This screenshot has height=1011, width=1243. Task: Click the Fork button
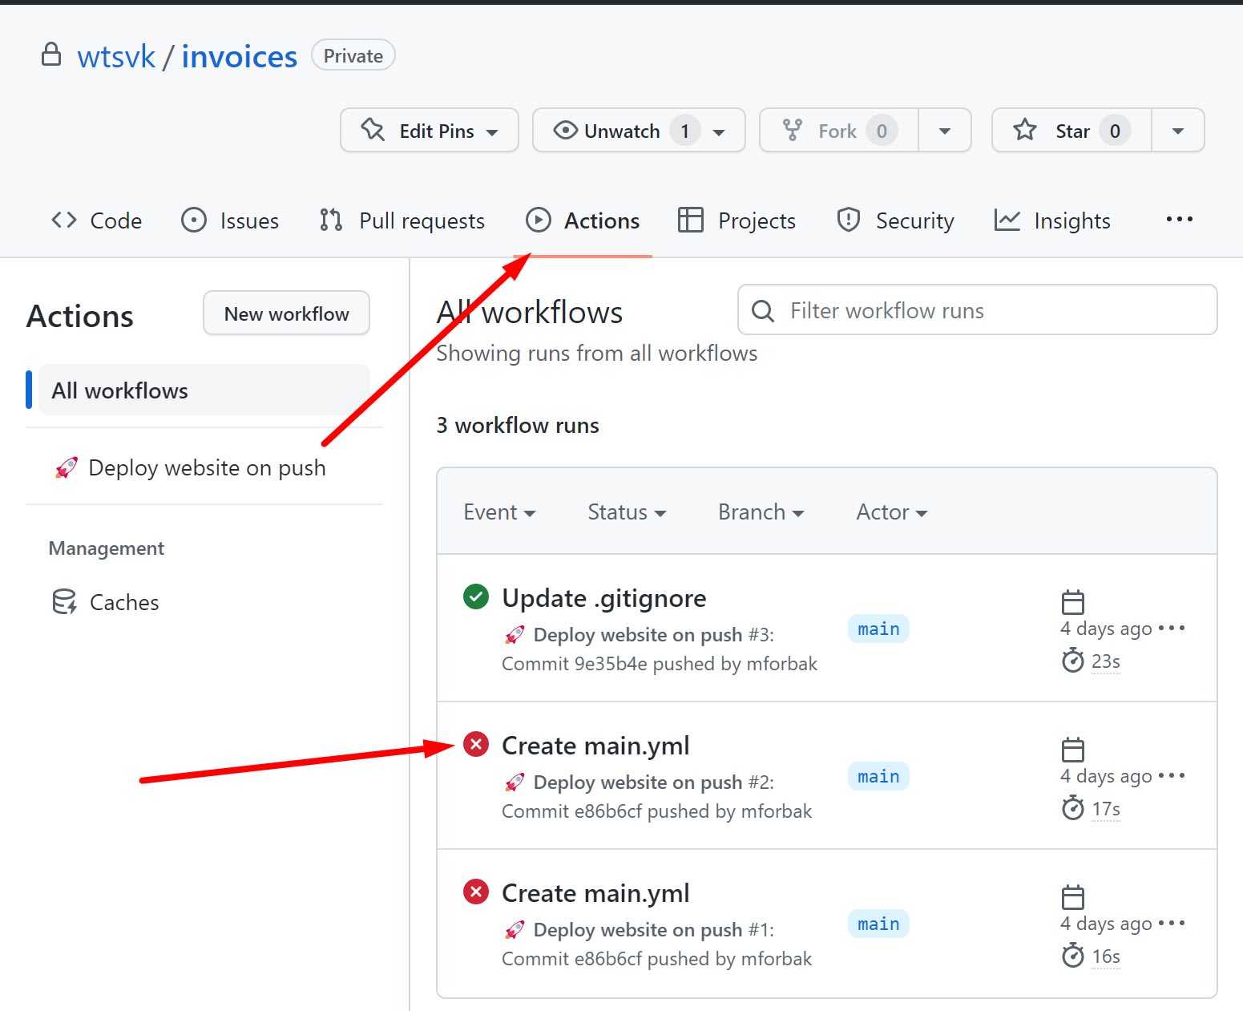tap(838, 131)
